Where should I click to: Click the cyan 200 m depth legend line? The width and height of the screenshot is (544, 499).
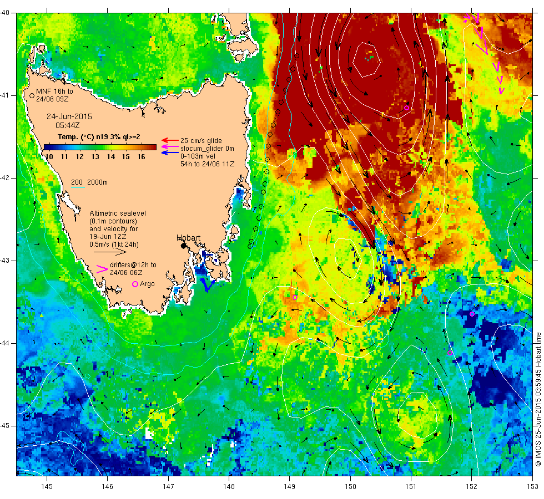(78, 188)
